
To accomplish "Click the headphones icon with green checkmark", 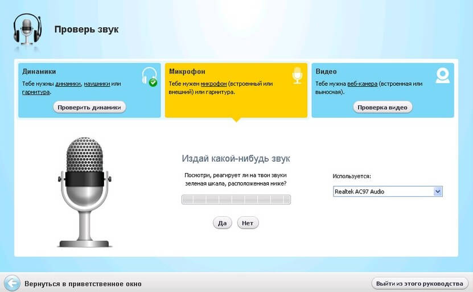I will [x=149, y=76].
